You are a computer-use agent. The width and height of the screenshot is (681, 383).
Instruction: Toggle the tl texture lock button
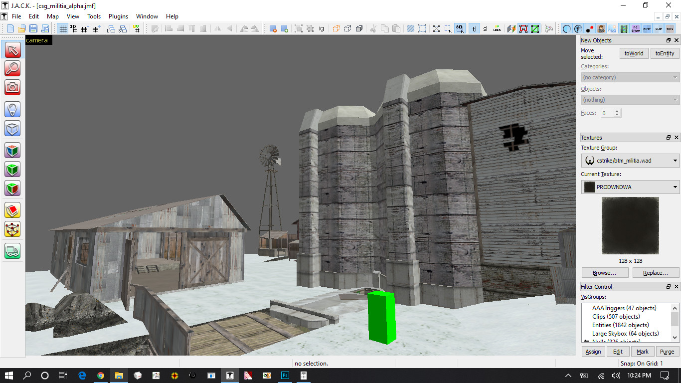tap(474, 29)
